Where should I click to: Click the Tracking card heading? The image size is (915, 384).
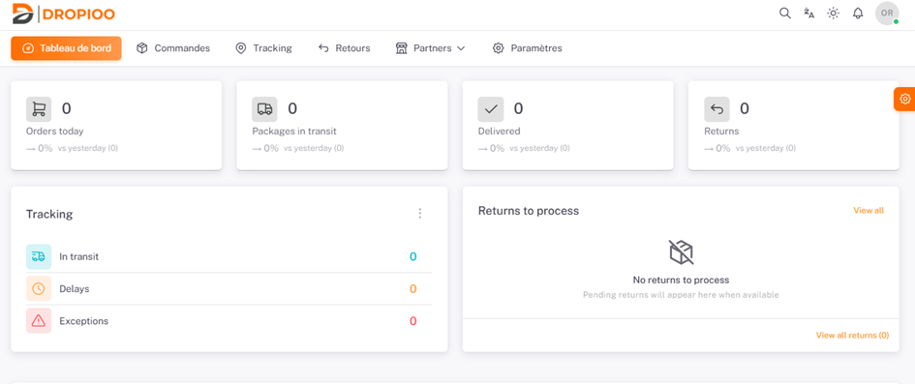coord(49,214)
